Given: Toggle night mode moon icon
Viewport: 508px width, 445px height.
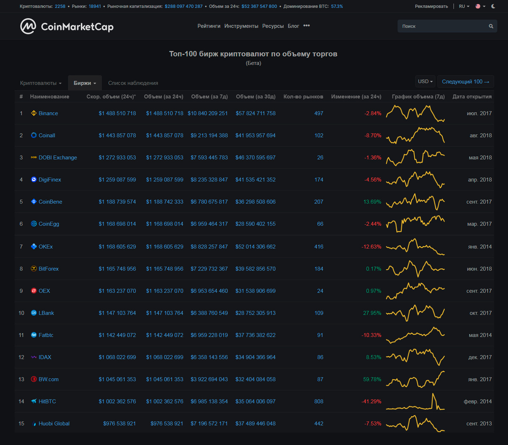Looking at the screenshot, I should click(x=493, y=6).
